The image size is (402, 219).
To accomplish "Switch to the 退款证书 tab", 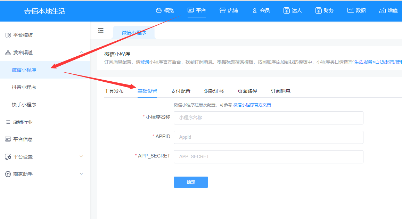I will [x=214, y=91].
